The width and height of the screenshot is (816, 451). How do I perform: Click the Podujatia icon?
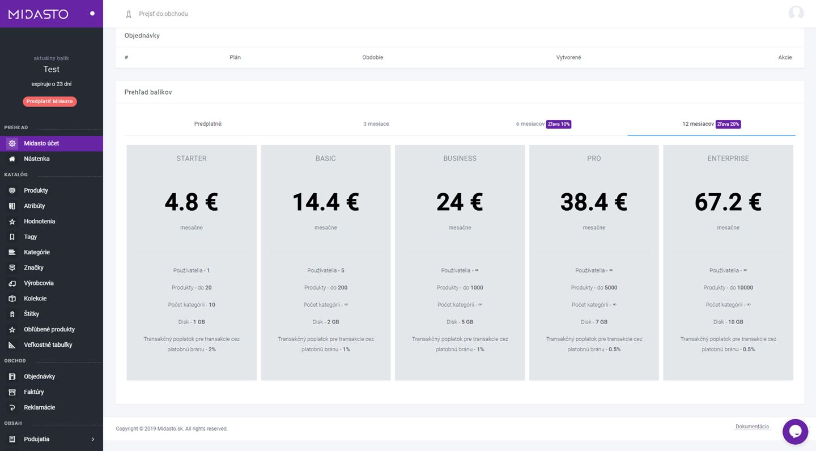[12, 439]
